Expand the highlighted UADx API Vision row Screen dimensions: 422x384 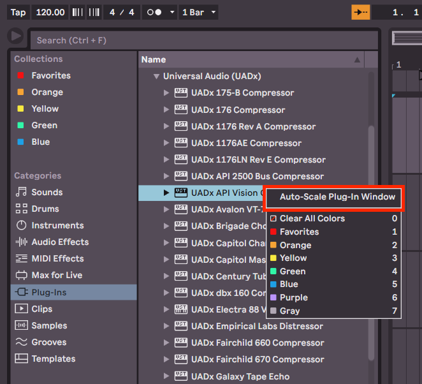click(x=166, y=193)
